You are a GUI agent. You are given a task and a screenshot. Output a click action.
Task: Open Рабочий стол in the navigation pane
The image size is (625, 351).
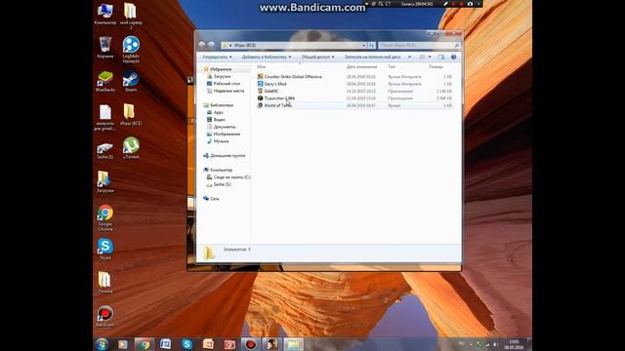pyautogui.click(x=224, y=84)
